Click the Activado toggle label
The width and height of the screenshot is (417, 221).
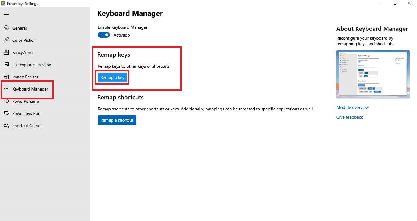(x=122, y=35)
